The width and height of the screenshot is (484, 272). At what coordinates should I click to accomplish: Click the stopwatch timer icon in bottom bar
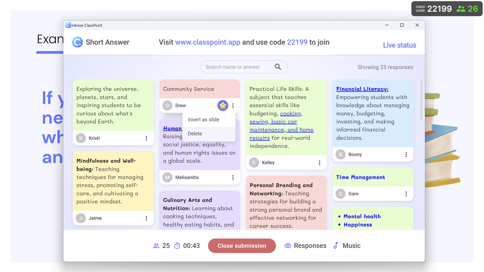pos(177,245)
